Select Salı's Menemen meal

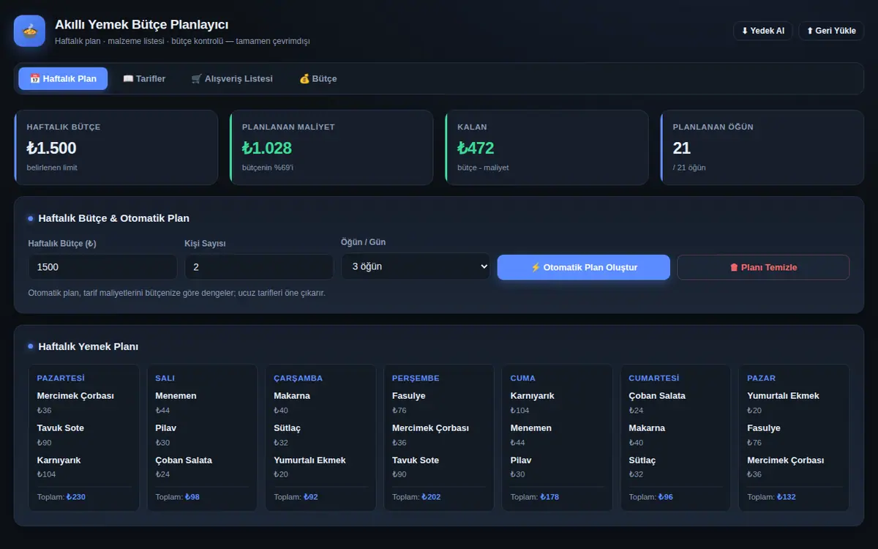[x=176, y=396]
